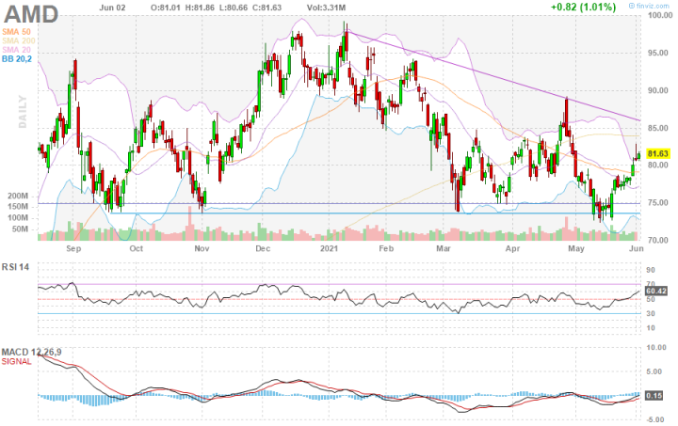This screenshot has height=426, width=678.
Task: Click the 200M volume scale label
Action: tap(18, 197)
